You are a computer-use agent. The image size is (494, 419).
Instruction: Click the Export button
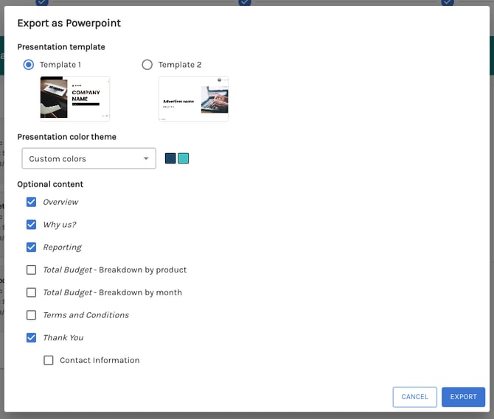(463, 397)
